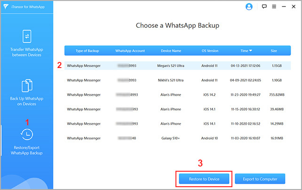Click the Size column header
The image size is (302, 190).
click(x=273, y=51)
